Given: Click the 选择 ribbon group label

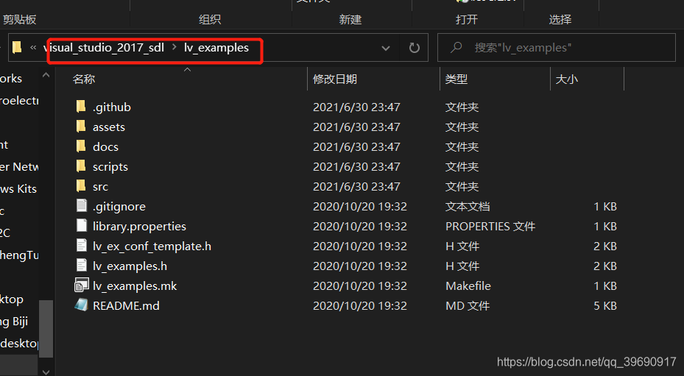Looking at the screenshot, I should (x=560, y=20).
